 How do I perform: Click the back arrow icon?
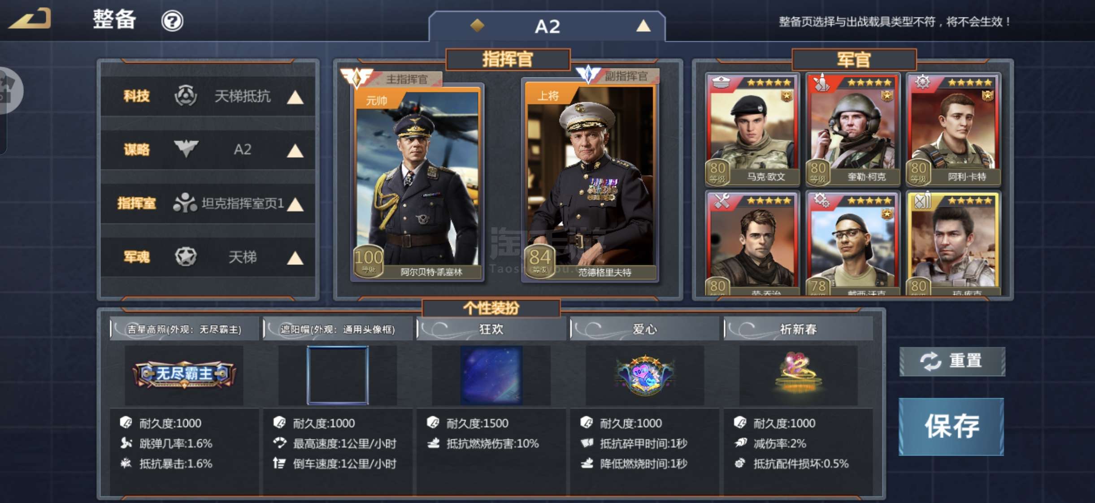(30, 19)
